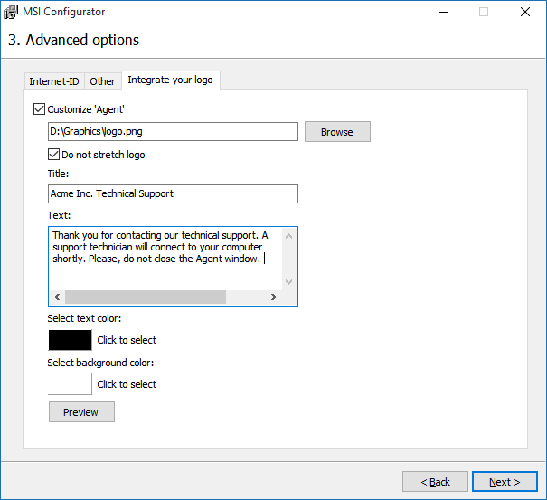The image size is (547, 500).
Task: Click the logo file path field
Action: [173, 132]
